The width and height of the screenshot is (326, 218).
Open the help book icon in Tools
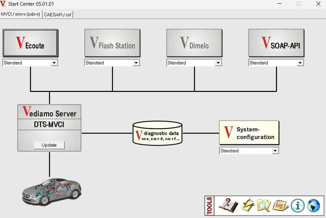coord(228,205)
